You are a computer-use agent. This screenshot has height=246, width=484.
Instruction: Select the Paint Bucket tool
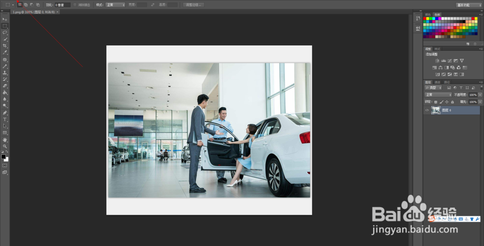tap(5, 92)
